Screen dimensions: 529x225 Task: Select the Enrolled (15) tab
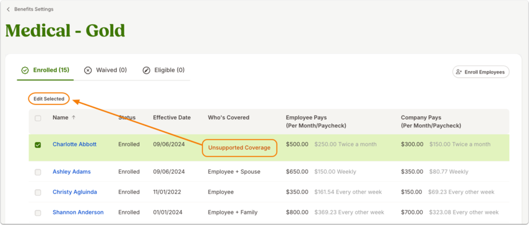(45, 70)
